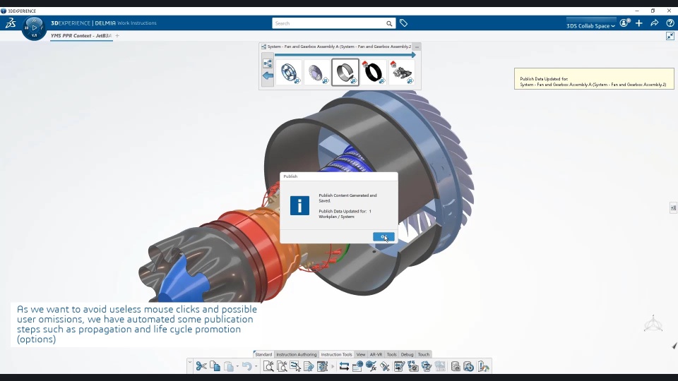Click the Cut scissors icon
Viewport: 678px width, 381px height.
pos(201,366)
